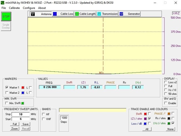The width and height of the screenshot is (181, 136).
Task: Click the Stop frequency input field
Action: 21,114
